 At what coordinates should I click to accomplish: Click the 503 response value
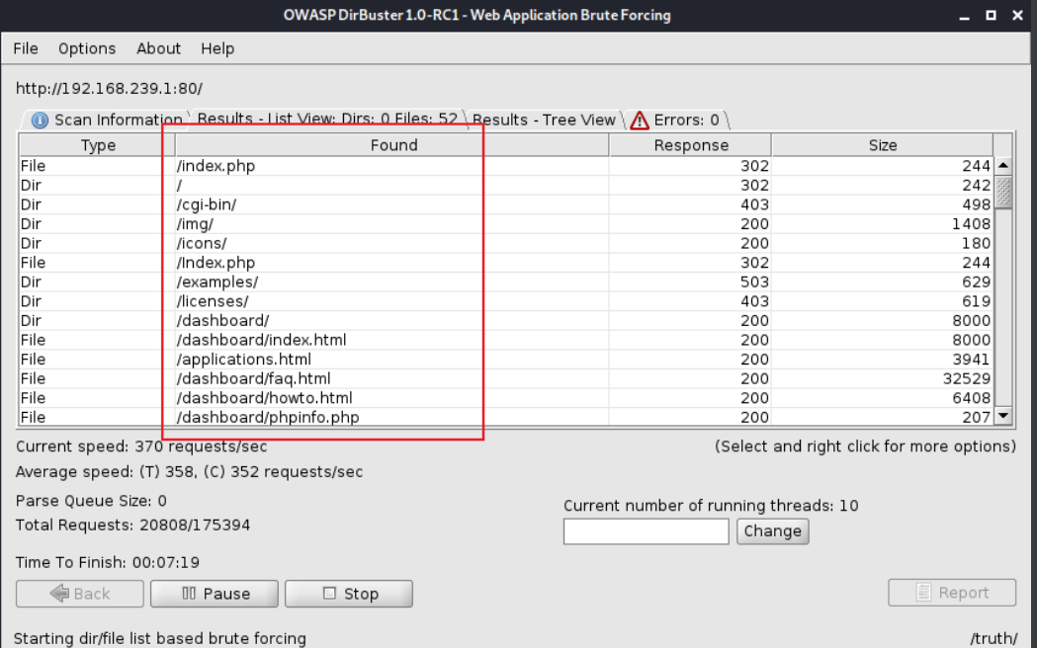tap(754, 283)
